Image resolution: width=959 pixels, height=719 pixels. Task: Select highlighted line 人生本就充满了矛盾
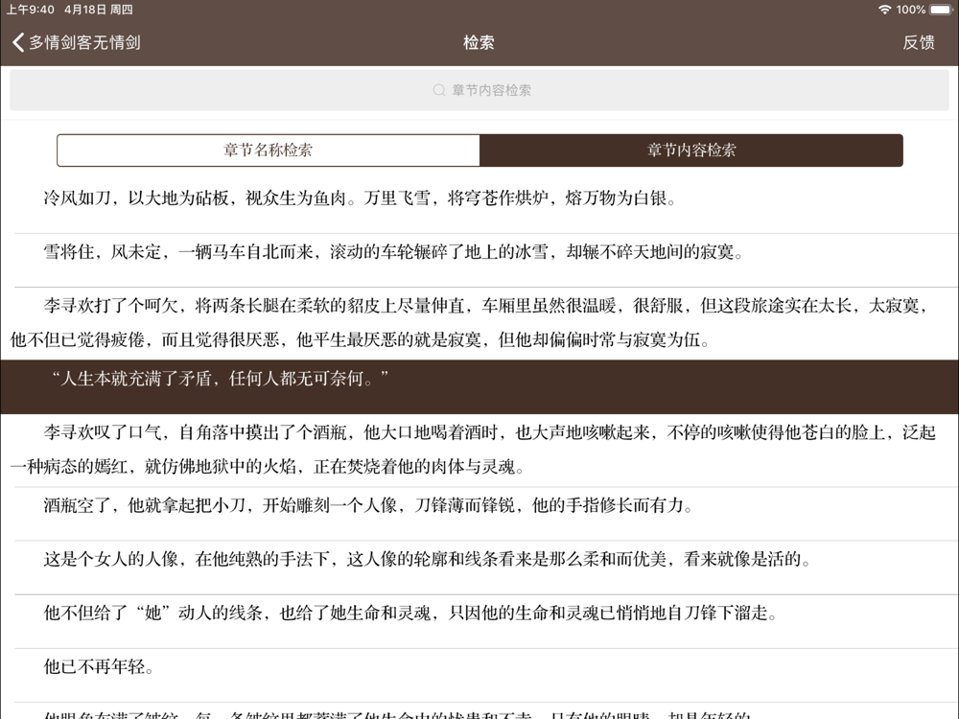[479, 386]
